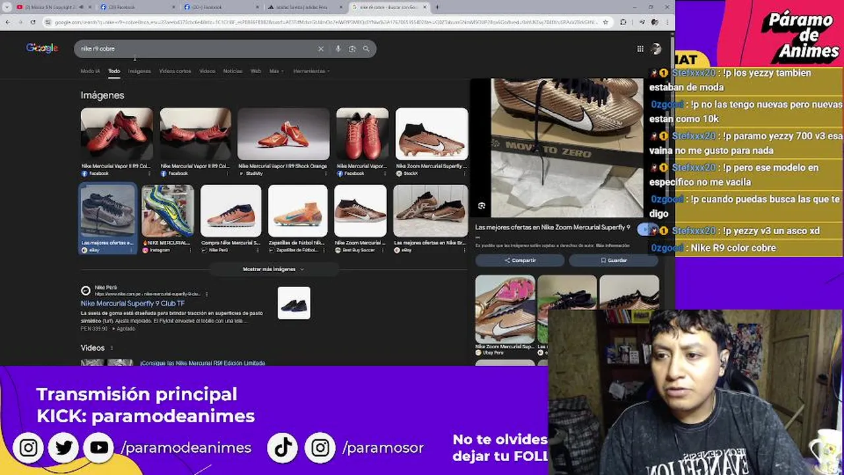Search the preview image with Lens icon
The width and height of the screenshot is (844, 475).
coord(482,206)
